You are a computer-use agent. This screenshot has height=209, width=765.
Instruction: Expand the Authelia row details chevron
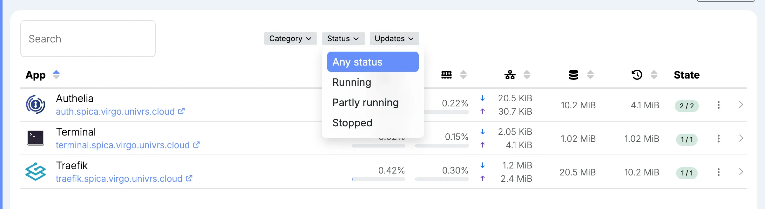point(741,105)
